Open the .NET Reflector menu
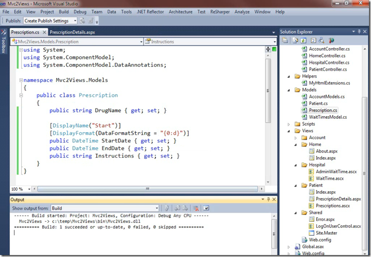The height and width of the screenshot is (257, 371). pyautogui.click(x=150, y=12)
